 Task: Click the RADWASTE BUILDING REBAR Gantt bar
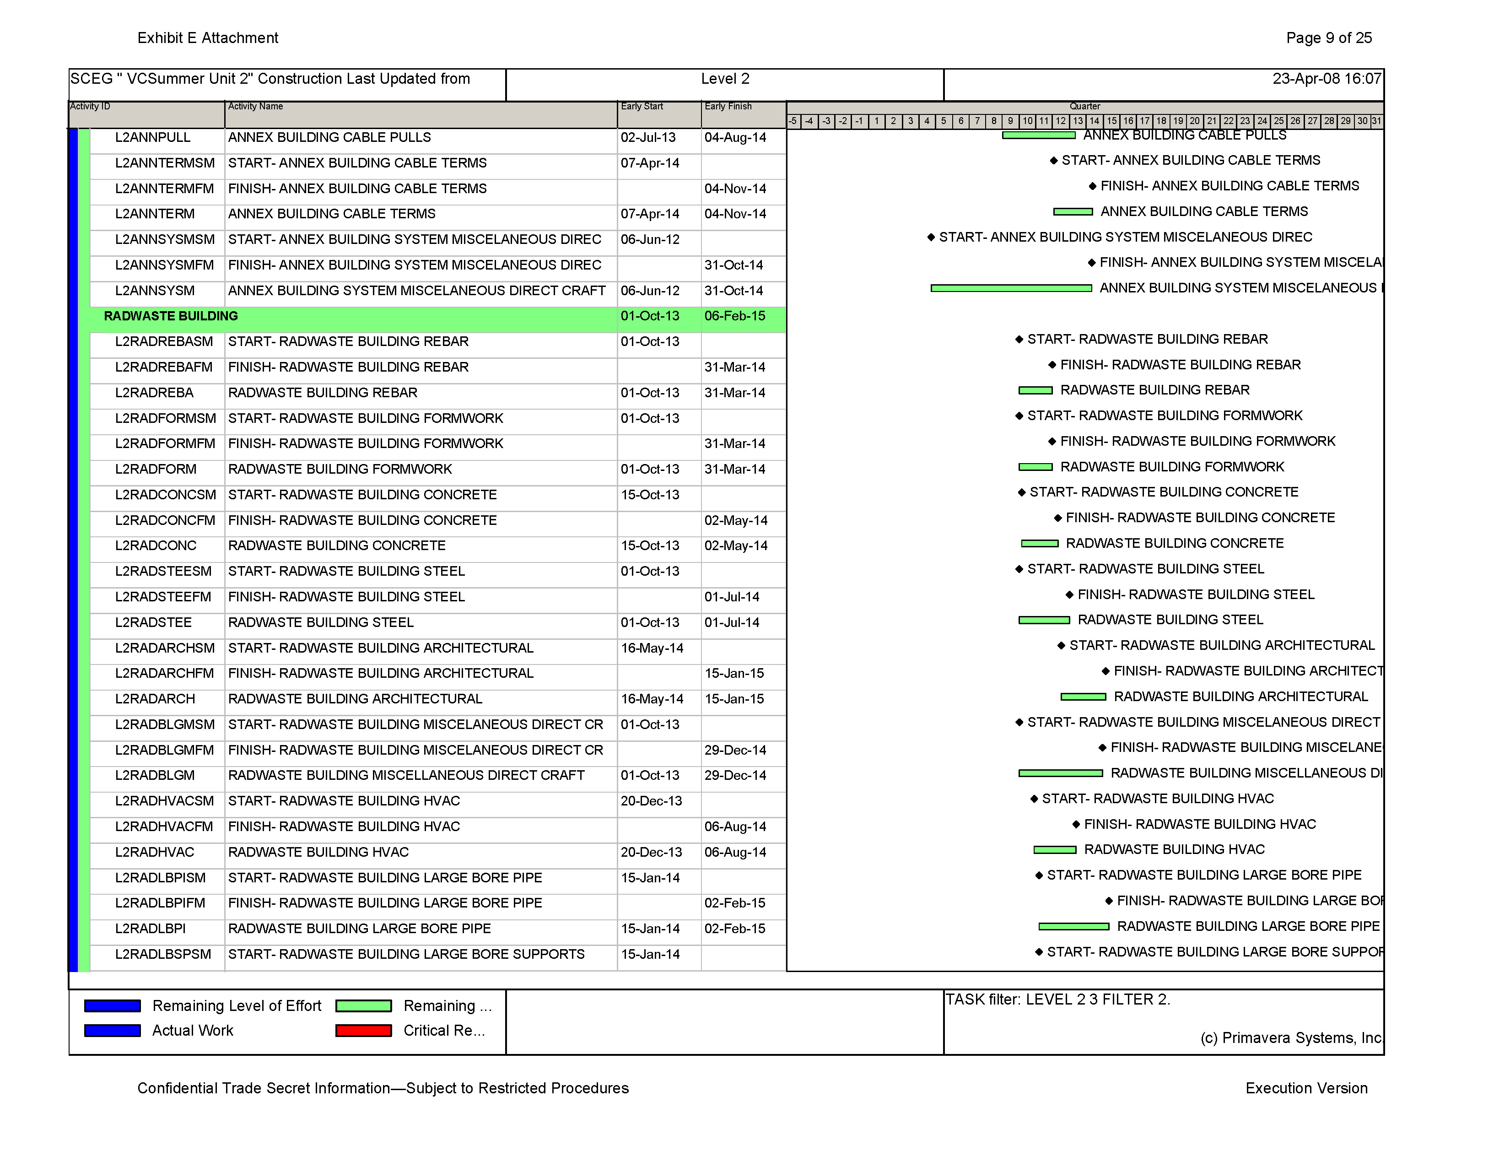pos(1035,391)
